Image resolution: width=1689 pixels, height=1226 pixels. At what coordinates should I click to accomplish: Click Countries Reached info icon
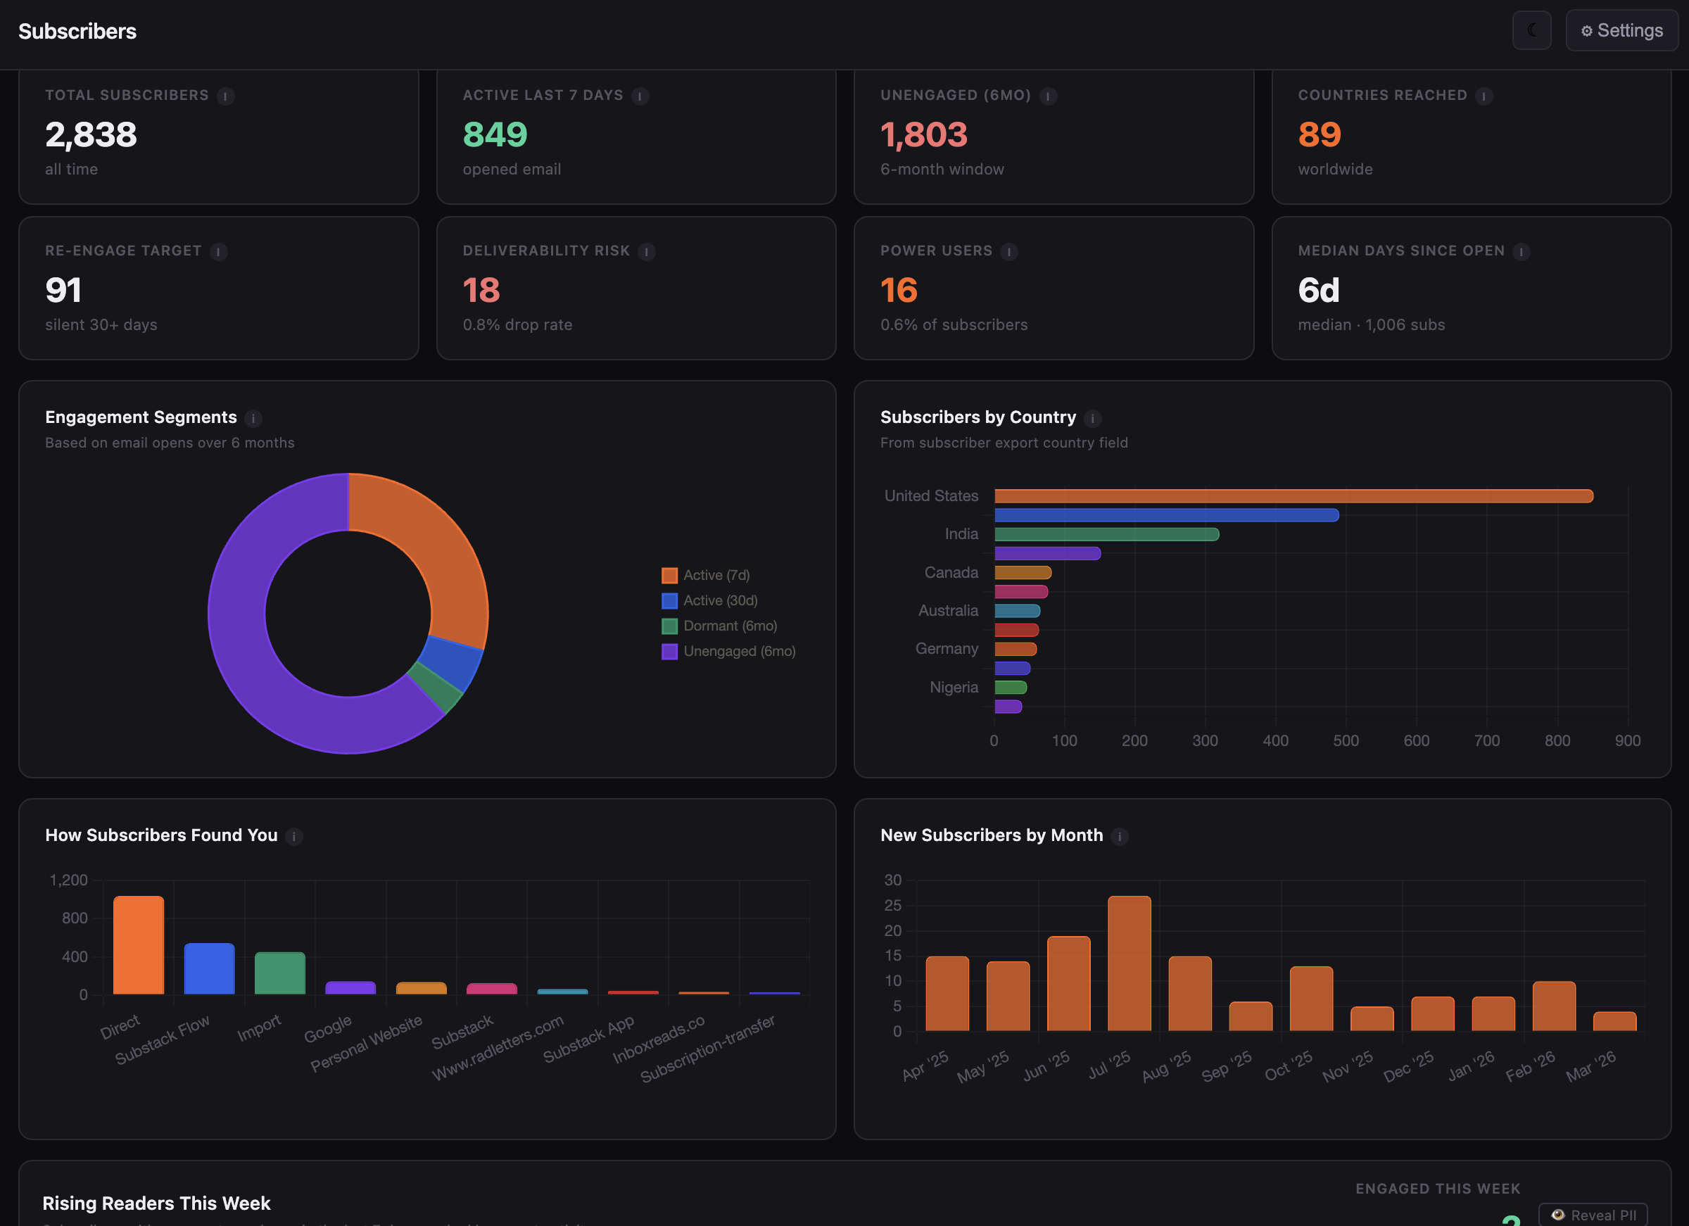(1484, 96)
